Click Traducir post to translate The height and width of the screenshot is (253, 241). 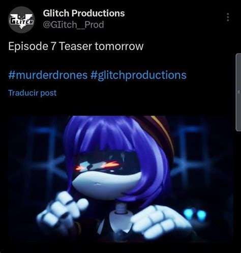click(x=33, y=93)
